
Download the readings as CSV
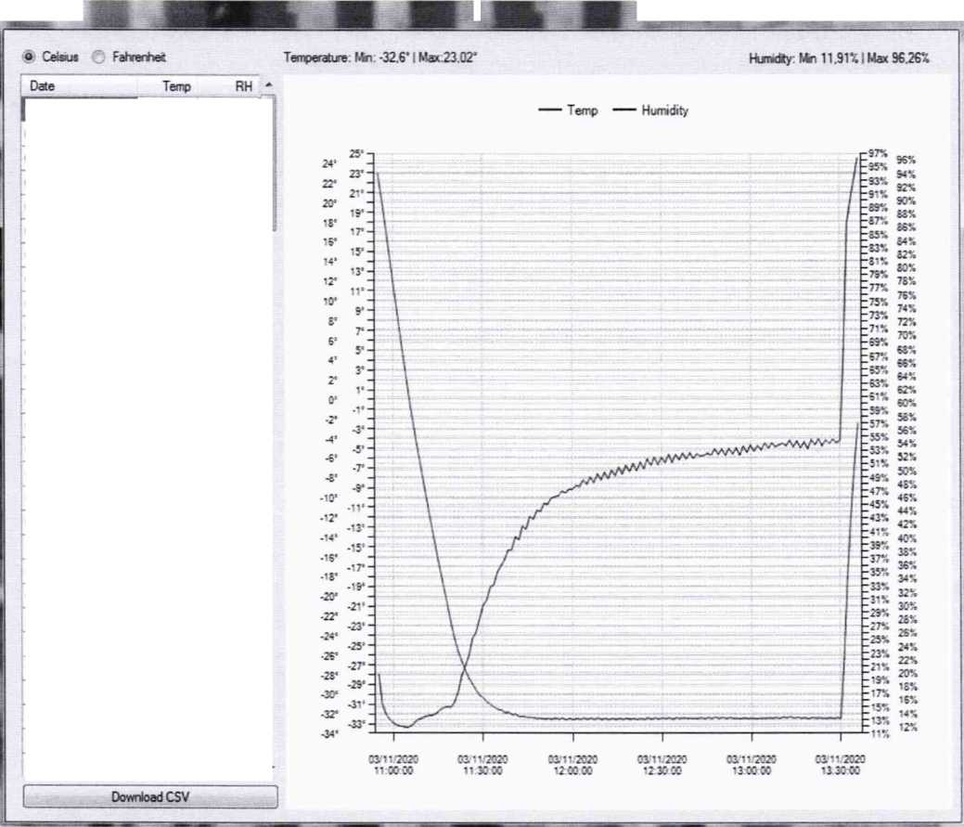click(150, 796)
